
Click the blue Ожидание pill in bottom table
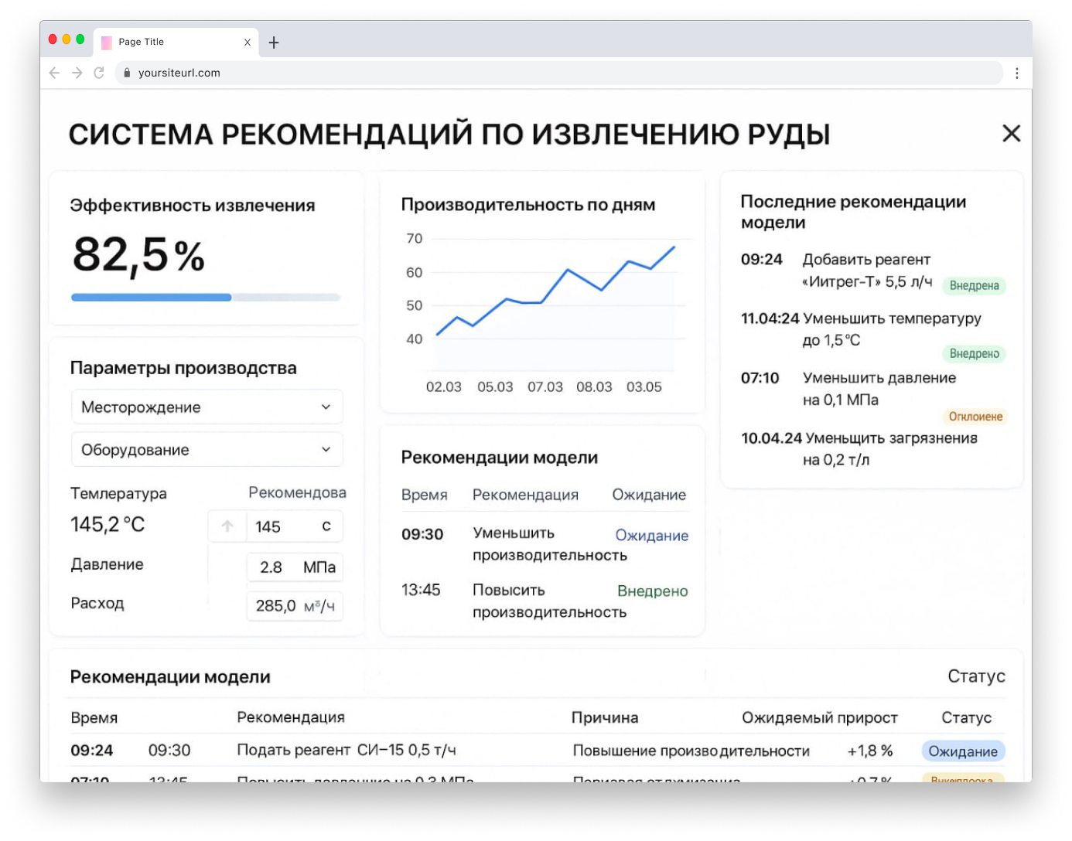[x=963, y=751]
